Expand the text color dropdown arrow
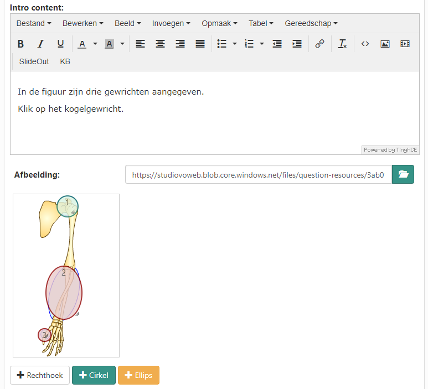The height and width of the screenshot is (389, 428). tap(95, 44)
